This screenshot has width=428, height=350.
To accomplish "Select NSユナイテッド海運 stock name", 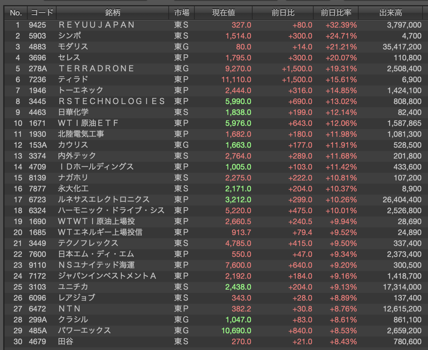I will tap(96, 265).
